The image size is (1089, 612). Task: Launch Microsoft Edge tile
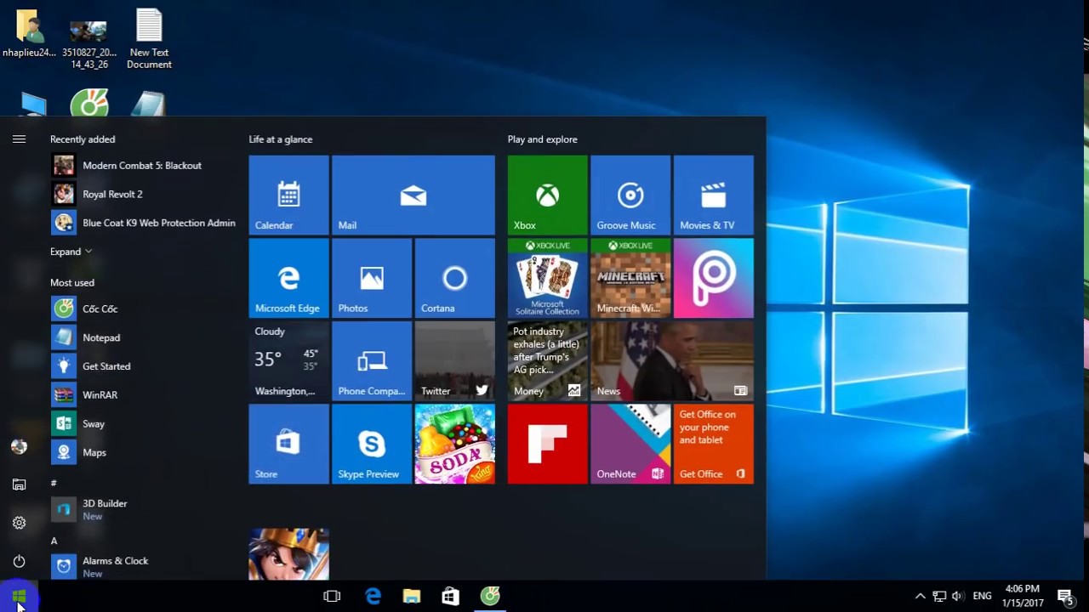point(288,278)
